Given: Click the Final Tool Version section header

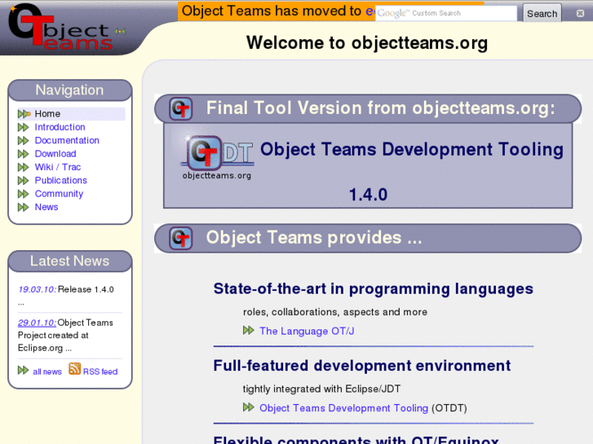Looking at the screenshot, I should pos(368,109).
